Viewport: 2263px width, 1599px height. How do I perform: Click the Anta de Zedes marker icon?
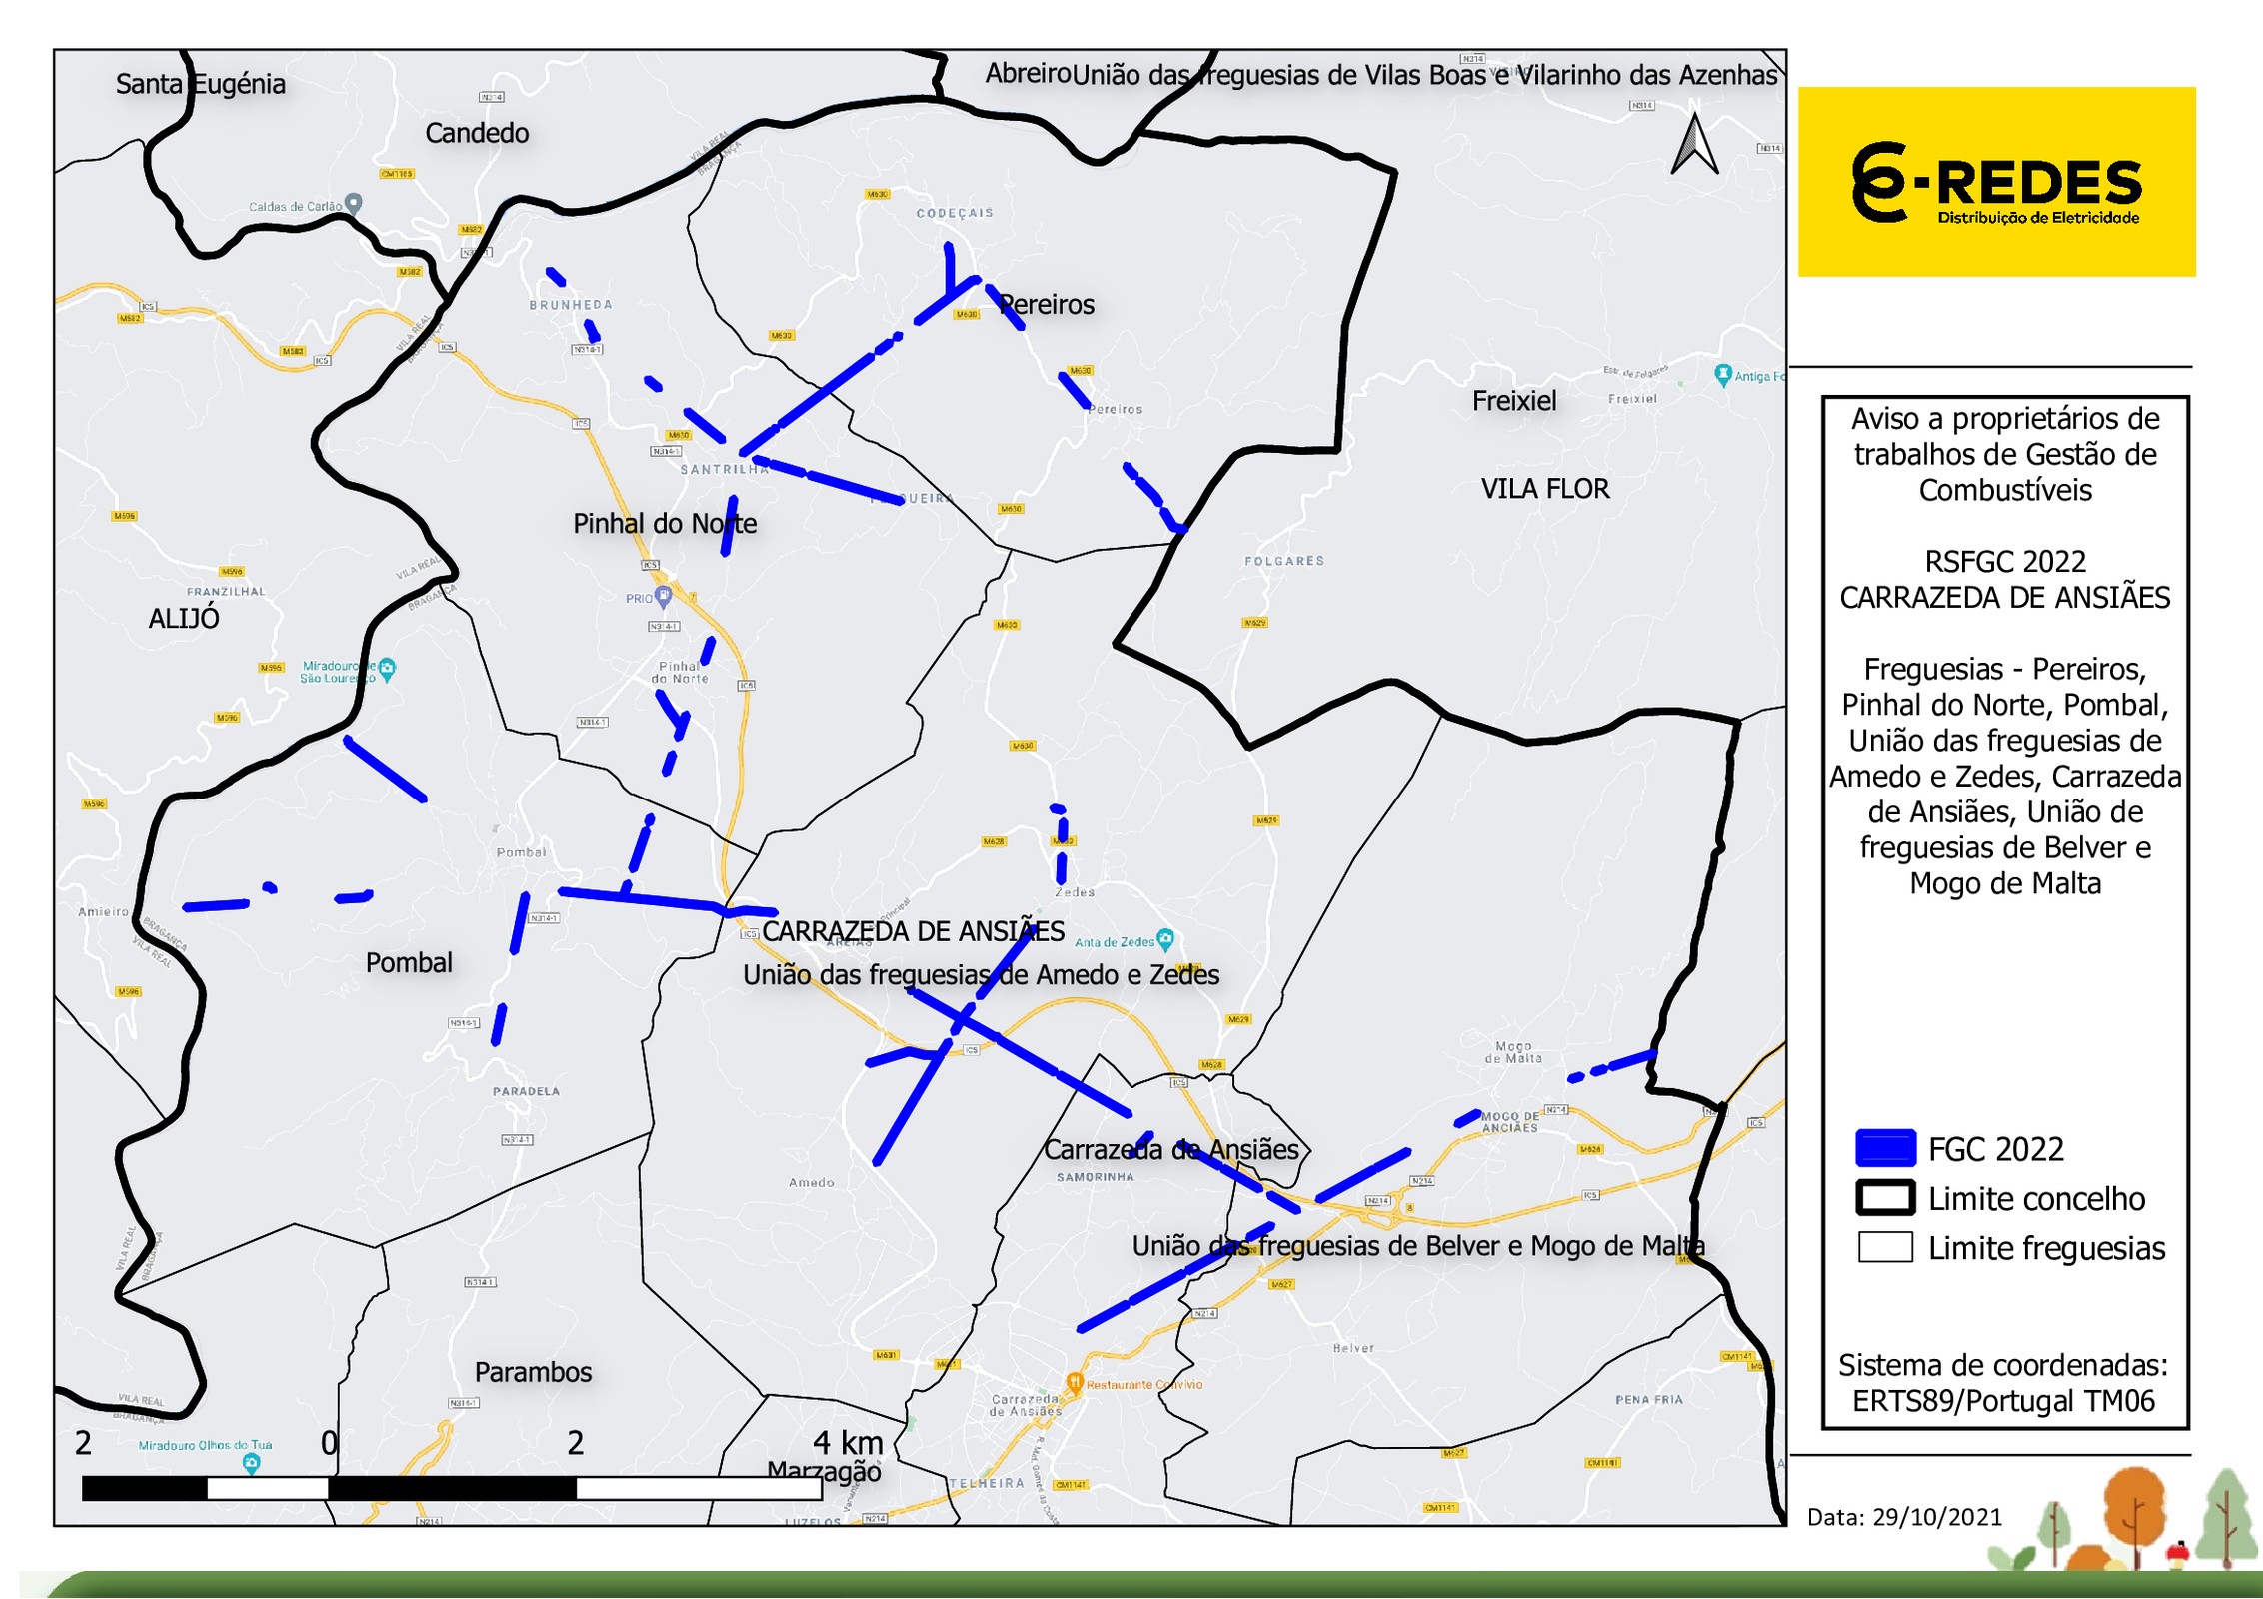1164,939
